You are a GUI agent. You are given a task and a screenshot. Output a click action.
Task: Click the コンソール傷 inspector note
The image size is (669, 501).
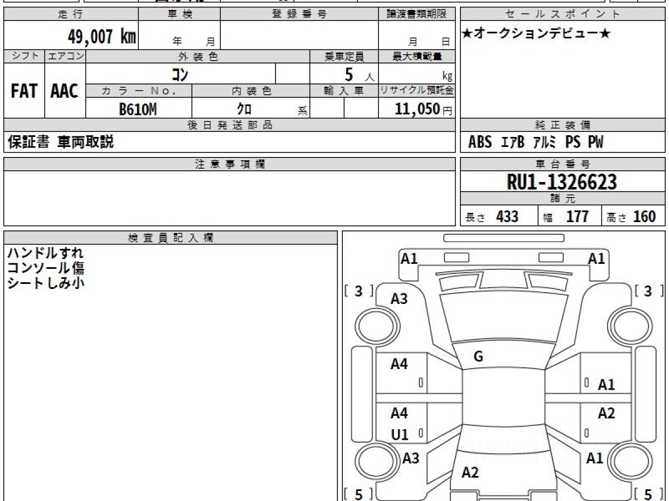click(x=46, y=268)
